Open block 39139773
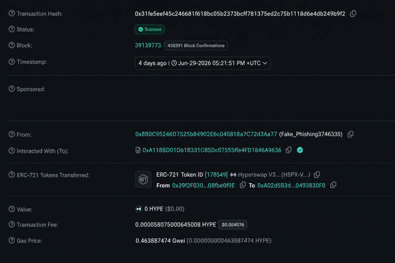 [x=148, y=45]
